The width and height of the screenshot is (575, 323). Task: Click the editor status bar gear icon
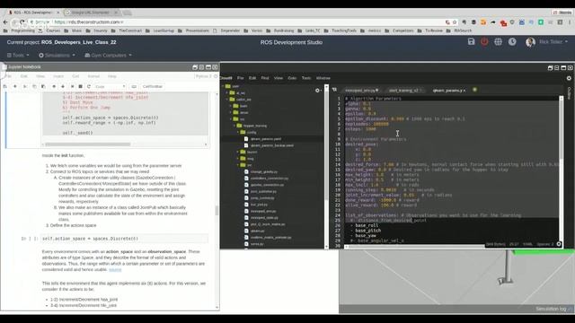(559, 244)
